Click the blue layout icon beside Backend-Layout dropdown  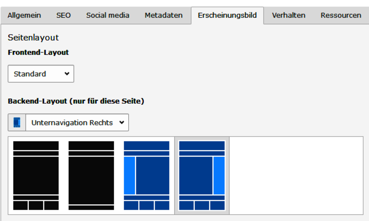point(17,122)
